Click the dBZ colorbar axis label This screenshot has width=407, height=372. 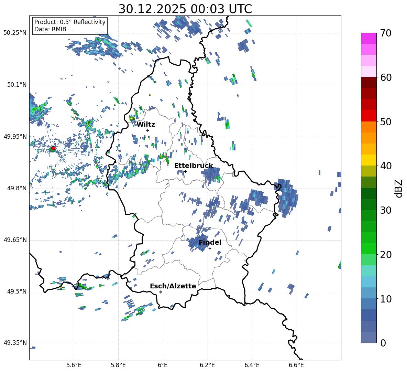(x=399, y=188)
